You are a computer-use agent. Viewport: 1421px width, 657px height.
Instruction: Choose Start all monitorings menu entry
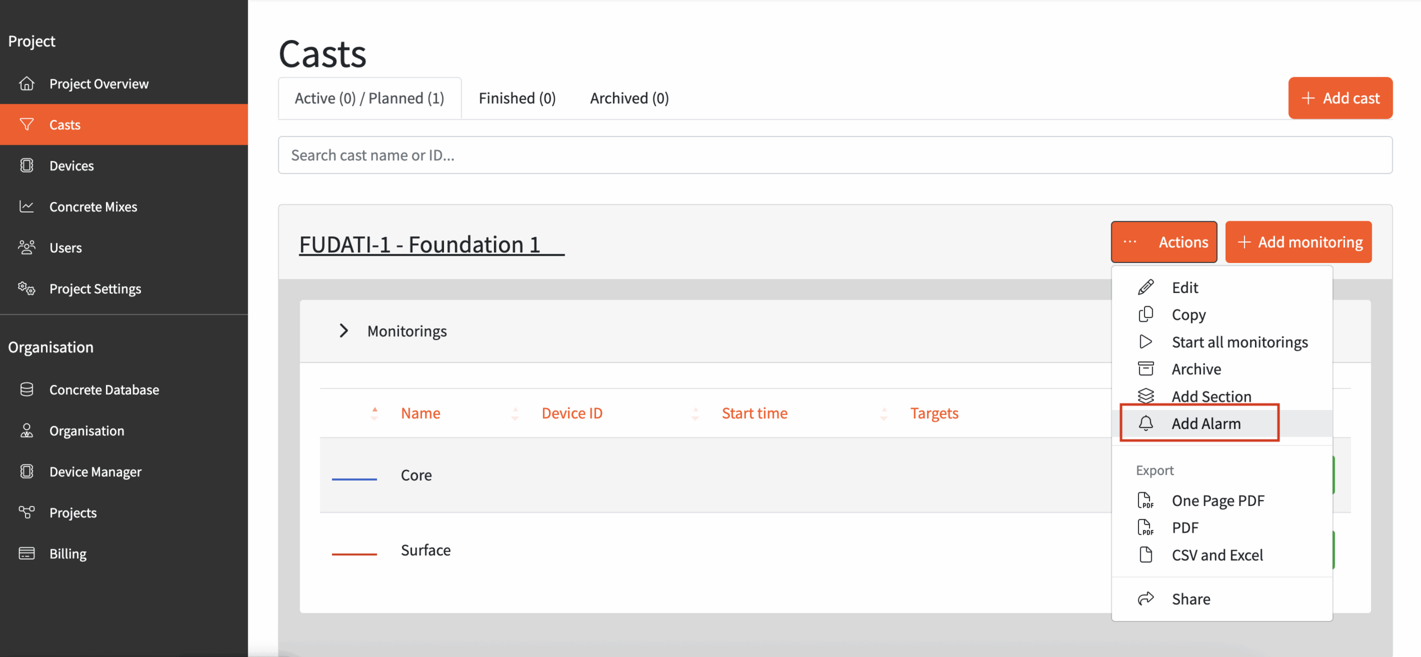pyautogui.click(x=1239, y=342)
